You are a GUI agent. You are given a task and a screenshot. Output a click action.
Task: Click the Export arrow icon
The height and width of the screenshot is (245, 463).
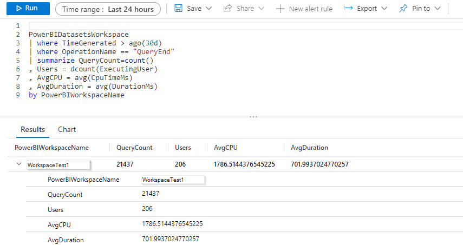point(348,8)
